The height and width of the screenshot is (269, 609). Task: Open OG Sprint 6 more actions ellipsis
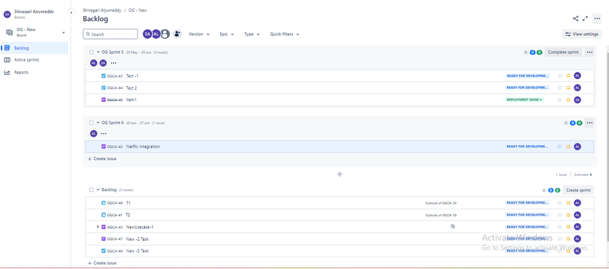589,123
